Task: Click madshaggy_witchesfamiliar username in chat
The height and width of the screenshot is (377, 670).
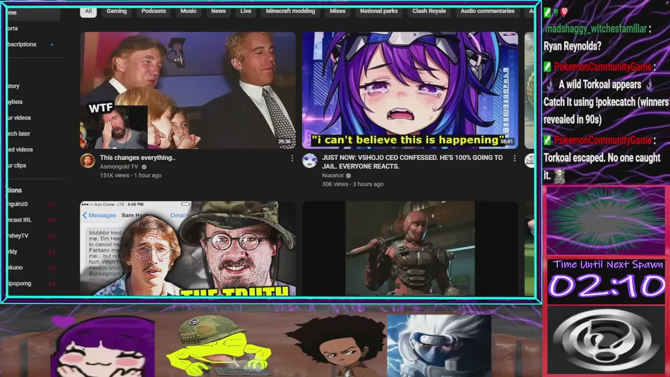Action: (x=595, y=29)
